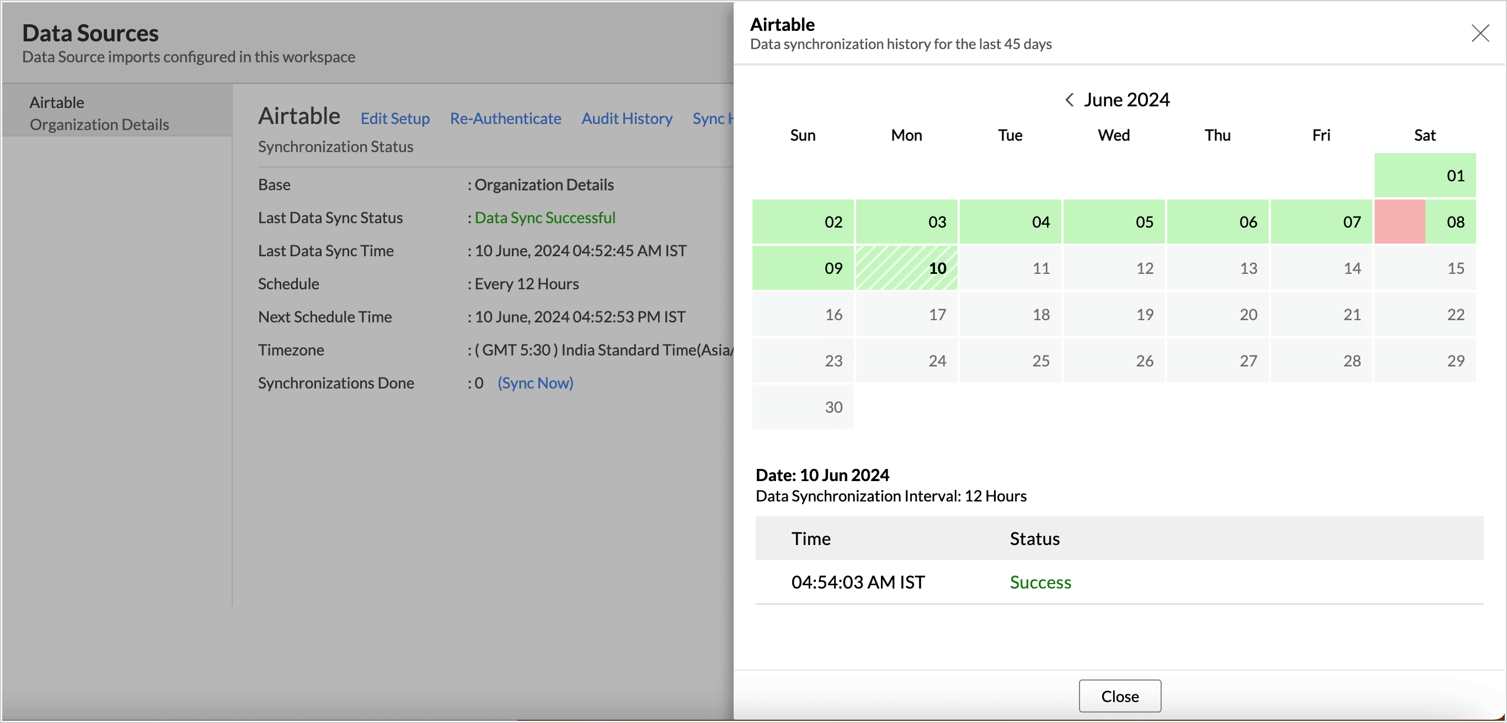Click 'Data Synchronization Interval: 12 Hours' text
This screenshot has height=723, width=1507.
click(x=890, y=495)
